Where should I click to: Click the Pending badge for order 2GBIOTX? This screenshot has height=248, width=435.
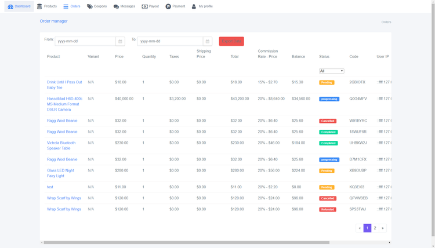click(327, 82)
